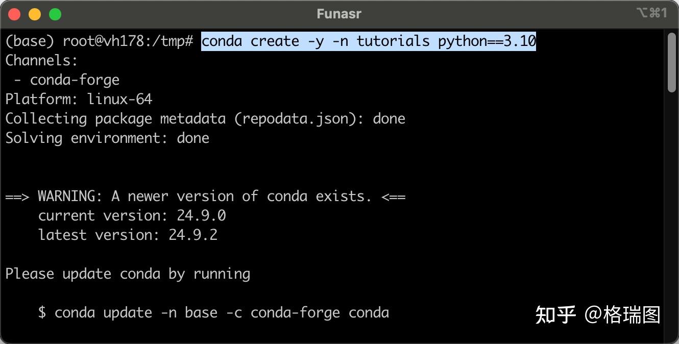The width and height of the screenshot is (679, 344).
Task: Click the Platform: linux-64 line
Action: 79,99
